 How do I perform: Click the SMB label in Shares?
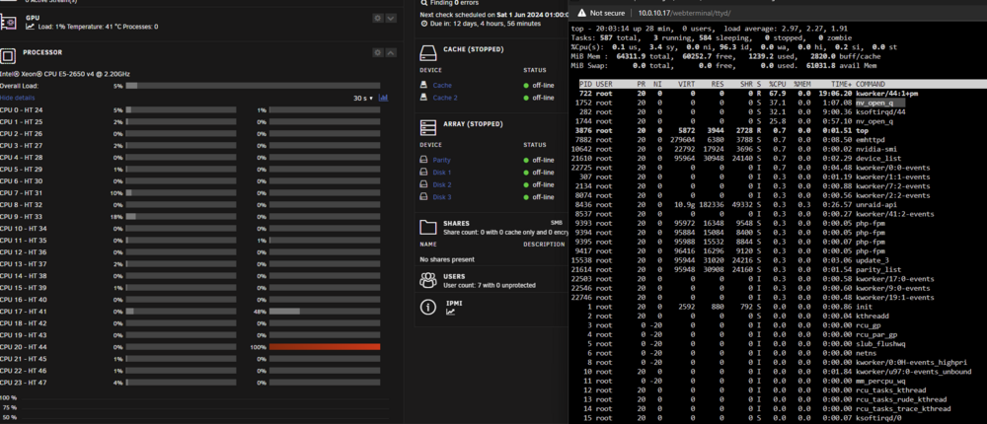[557, 223]
